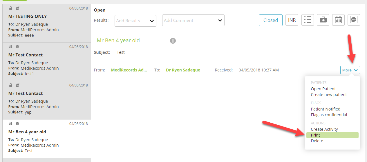Viewport: 367px width, 162px height.
Task: Click note icon on Mr TESTING ONLY item
Action: (18, 8)
